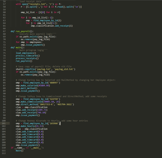Screen dimensions: 162x158
Task: Click the find_employee_by_id('688997') line
Action: 38,83
